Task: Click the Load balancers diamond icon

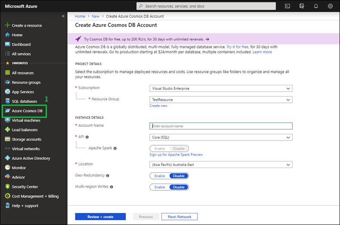Action: point(7,129)
